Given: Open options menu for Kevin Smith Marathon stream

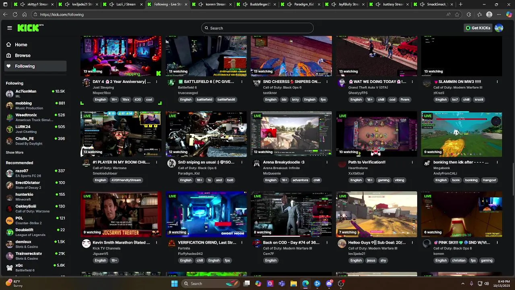Looking at the screenshot, I should tap(157, 243).
